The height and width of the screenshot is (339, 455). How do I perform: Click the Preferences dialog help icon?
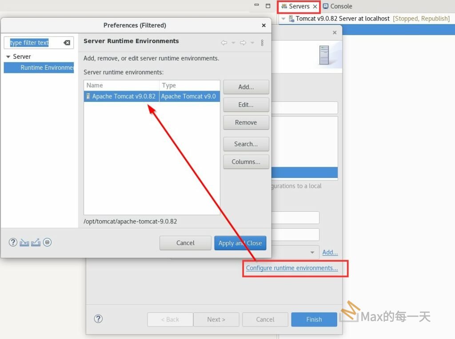[13, 242]
